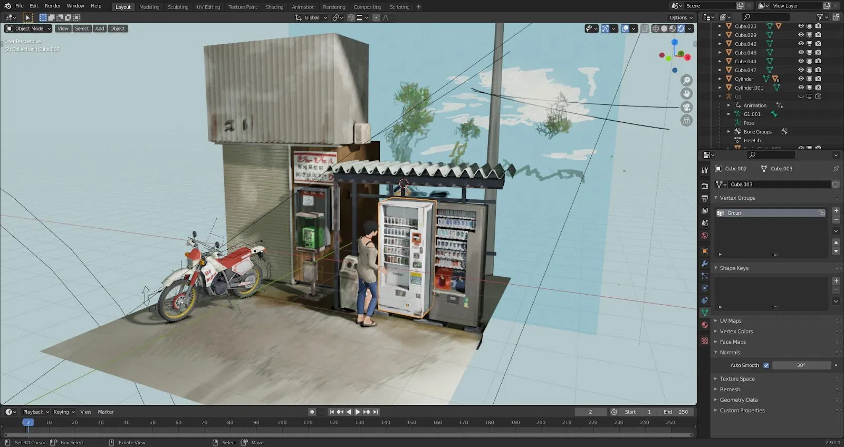Click the snapping magnet icon
This screenshot has height=447, width=844.
pos(351,17)
